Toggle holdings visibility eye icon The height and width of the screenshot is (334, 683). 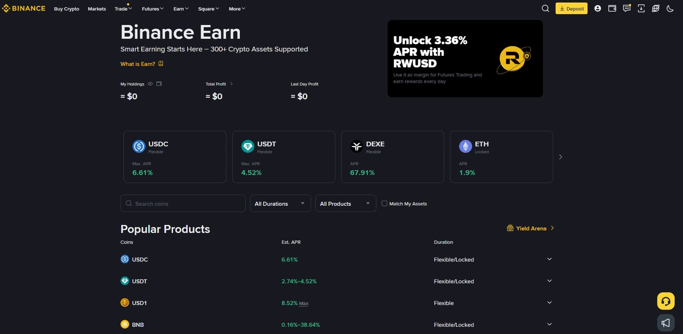coord(150,84)
